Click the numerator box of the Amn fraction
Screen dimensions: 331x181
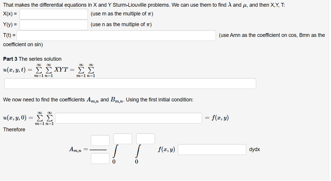click(x=100, y=140)
